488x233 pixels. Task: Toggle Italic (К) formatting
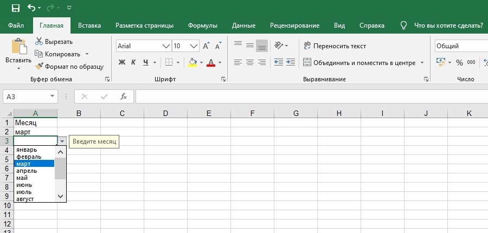[x=134, y=62]
